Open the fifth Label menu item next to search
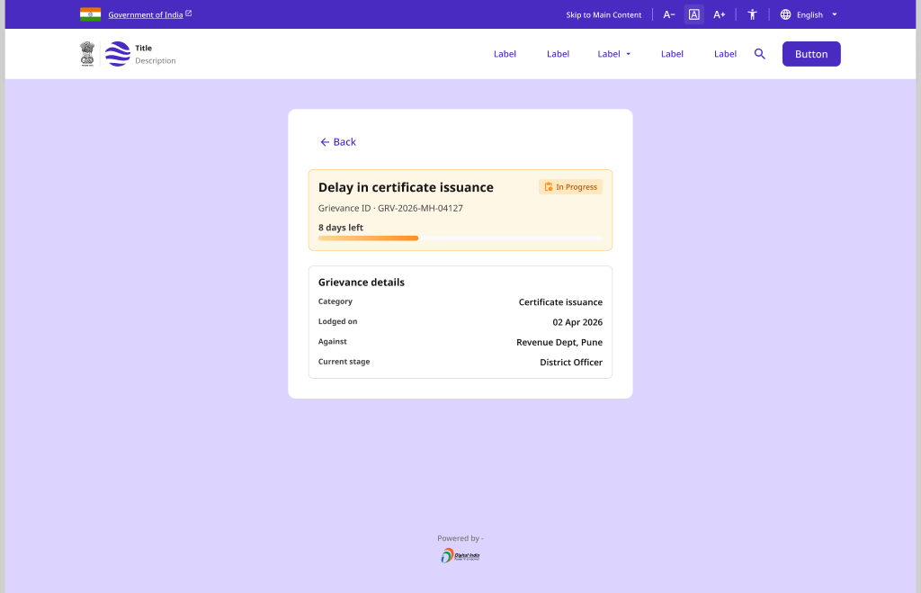The width and height of the screenshot is (921, 593). click(725, 54)
